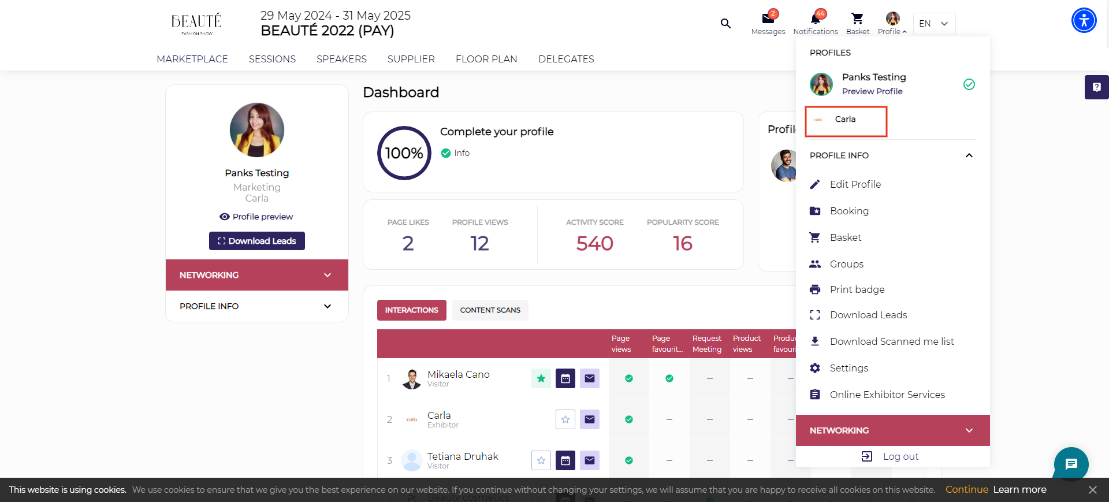
Task: Open Mikaela Cano's name in table
Action: tap(459, 374)
